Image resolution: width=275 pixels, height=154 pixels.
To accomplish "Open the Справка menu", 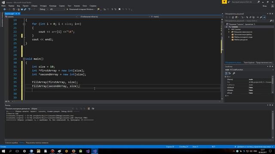I will coord(93,6).
